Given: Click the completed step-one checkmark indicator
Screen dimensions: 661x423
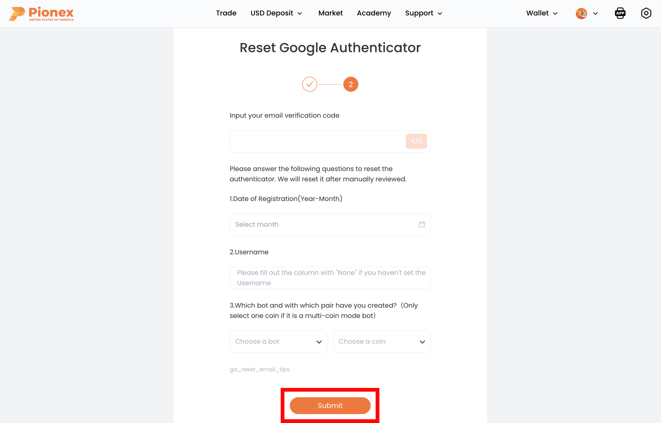Looking at the screenshot, I should (310, 84).
